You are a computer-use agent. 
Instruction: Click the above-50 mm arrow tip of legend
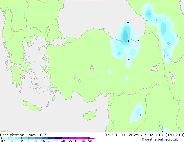tap(92, 138)
